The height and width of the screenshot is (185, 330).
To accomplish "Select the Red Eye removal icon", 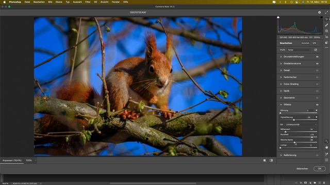I will pyautogui.click(x=326, y=36).
